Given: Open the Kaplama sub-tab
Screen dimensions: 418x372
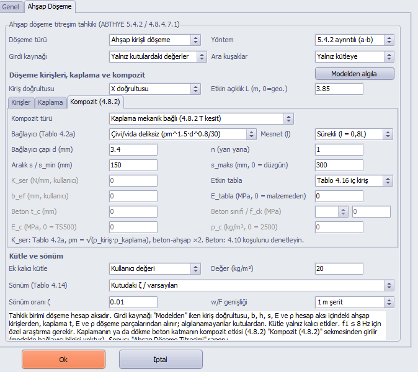Looking at the screenshot, I should (x=50, y=102).
